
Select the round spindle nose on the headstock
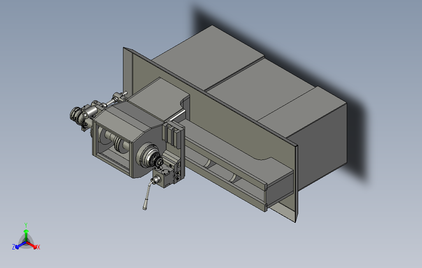pyautogui.click(x=150, y=156)
